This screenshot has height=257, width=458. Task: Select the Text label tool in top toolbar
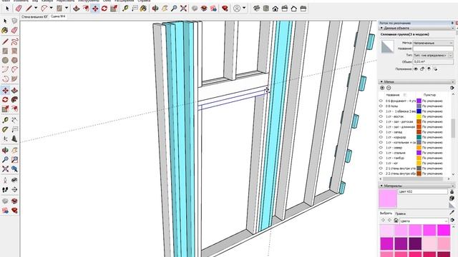click(135, 9)
